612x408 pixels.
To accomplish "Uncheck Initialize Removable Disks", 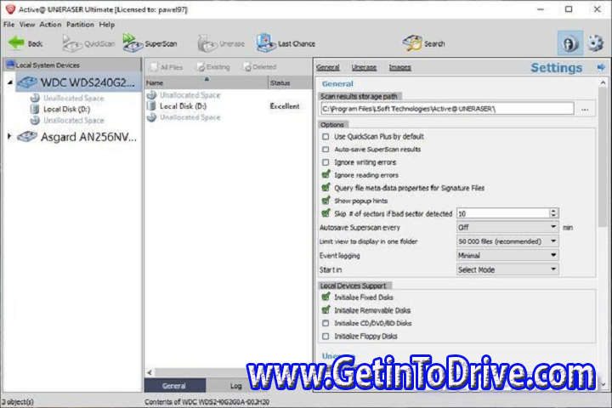I will coord(326,310).
